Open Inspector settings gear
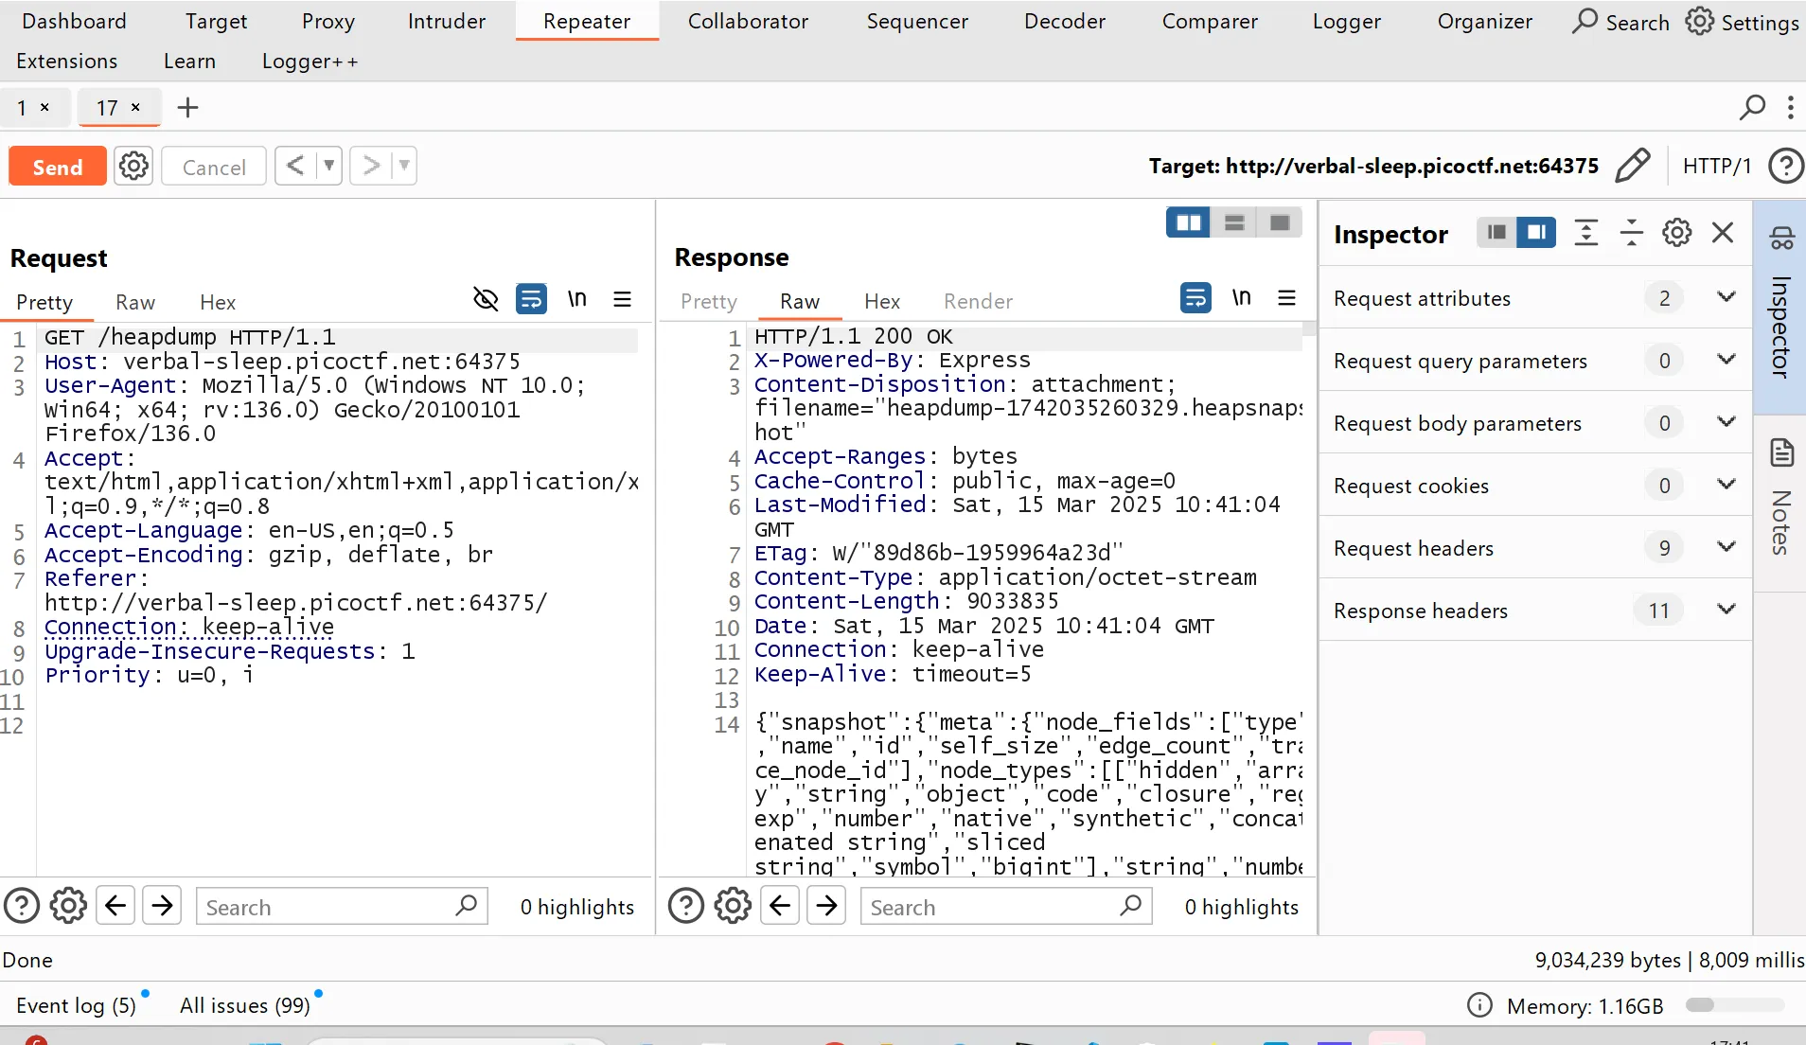 point(1676,233)
